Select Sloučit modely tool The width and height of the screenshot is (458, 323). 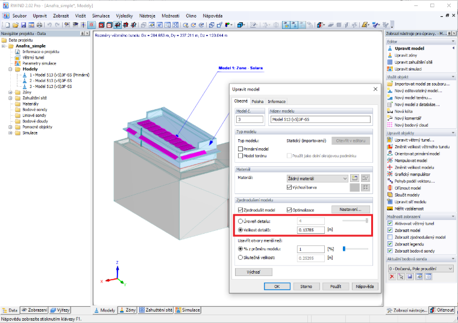tap(407, 195)
